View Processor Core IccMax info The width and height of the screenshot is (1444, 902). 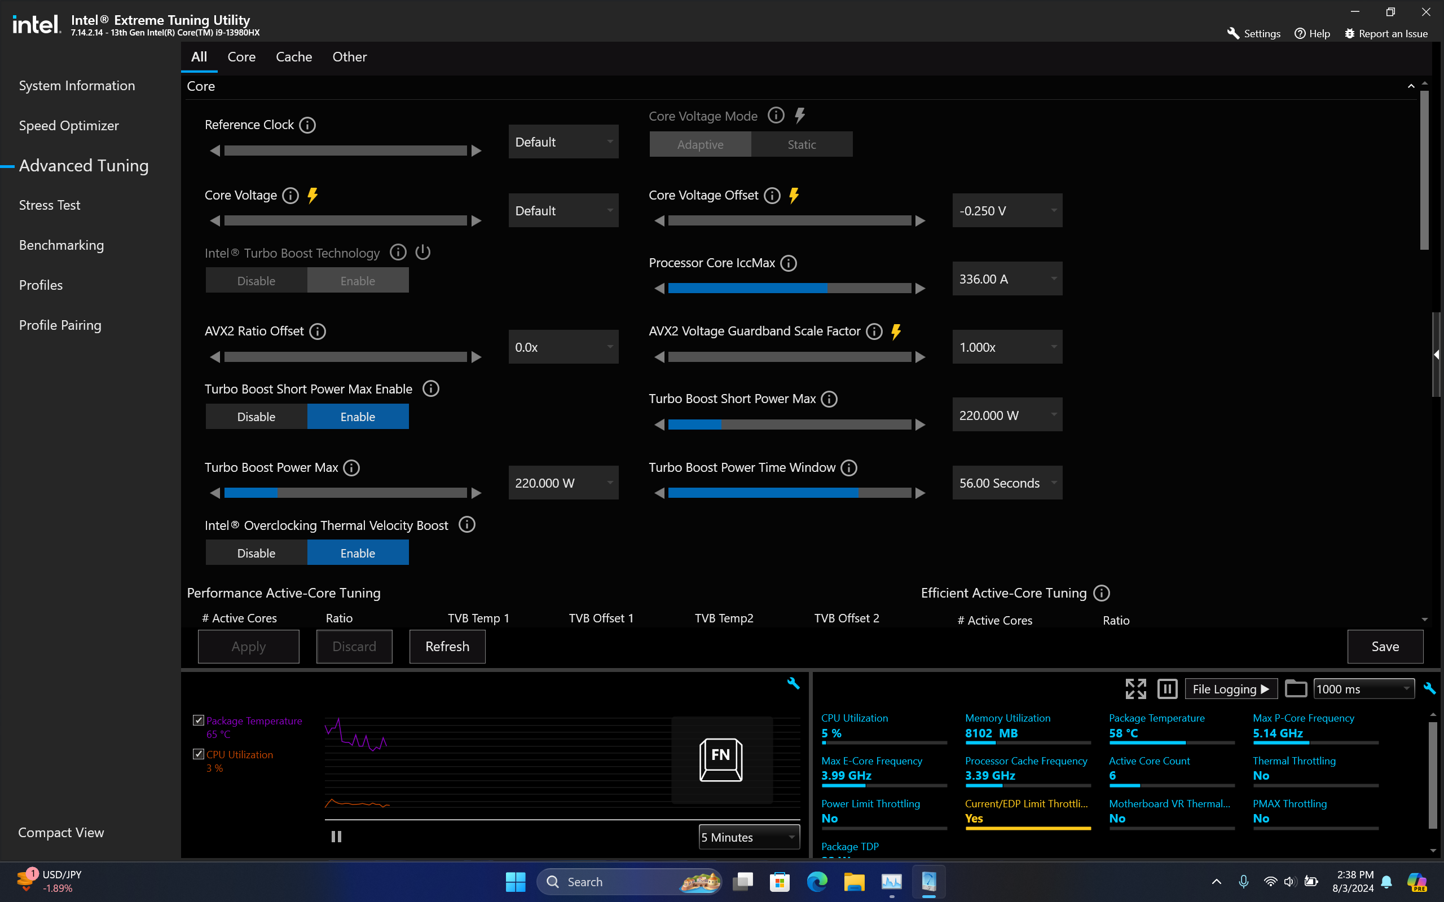pyautogui.click(x=789, y=263)
